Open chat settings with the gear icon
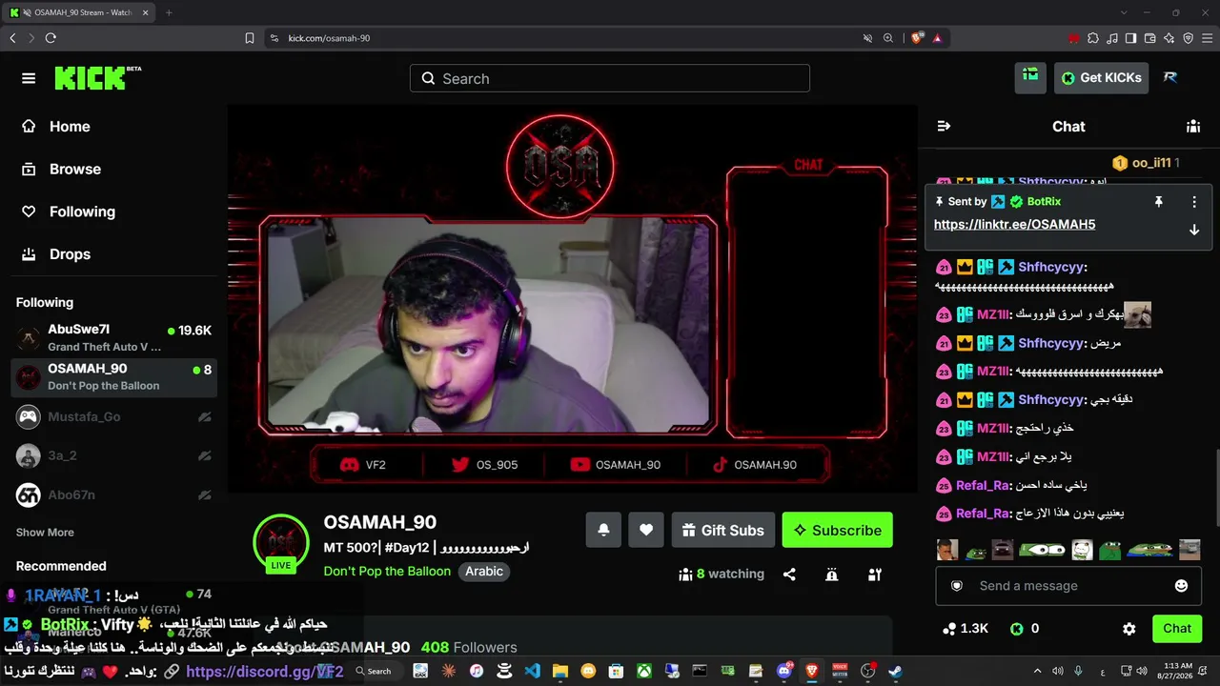 [x=1129, y=629]
